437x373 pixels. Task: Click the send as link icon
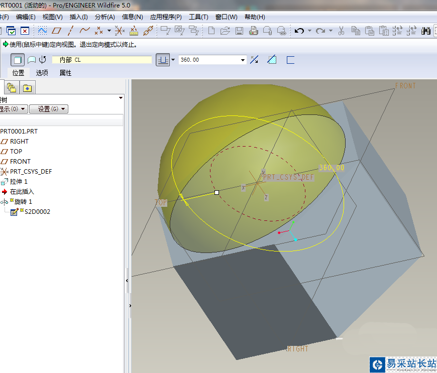pyautogui.click(x=281, y=30)
